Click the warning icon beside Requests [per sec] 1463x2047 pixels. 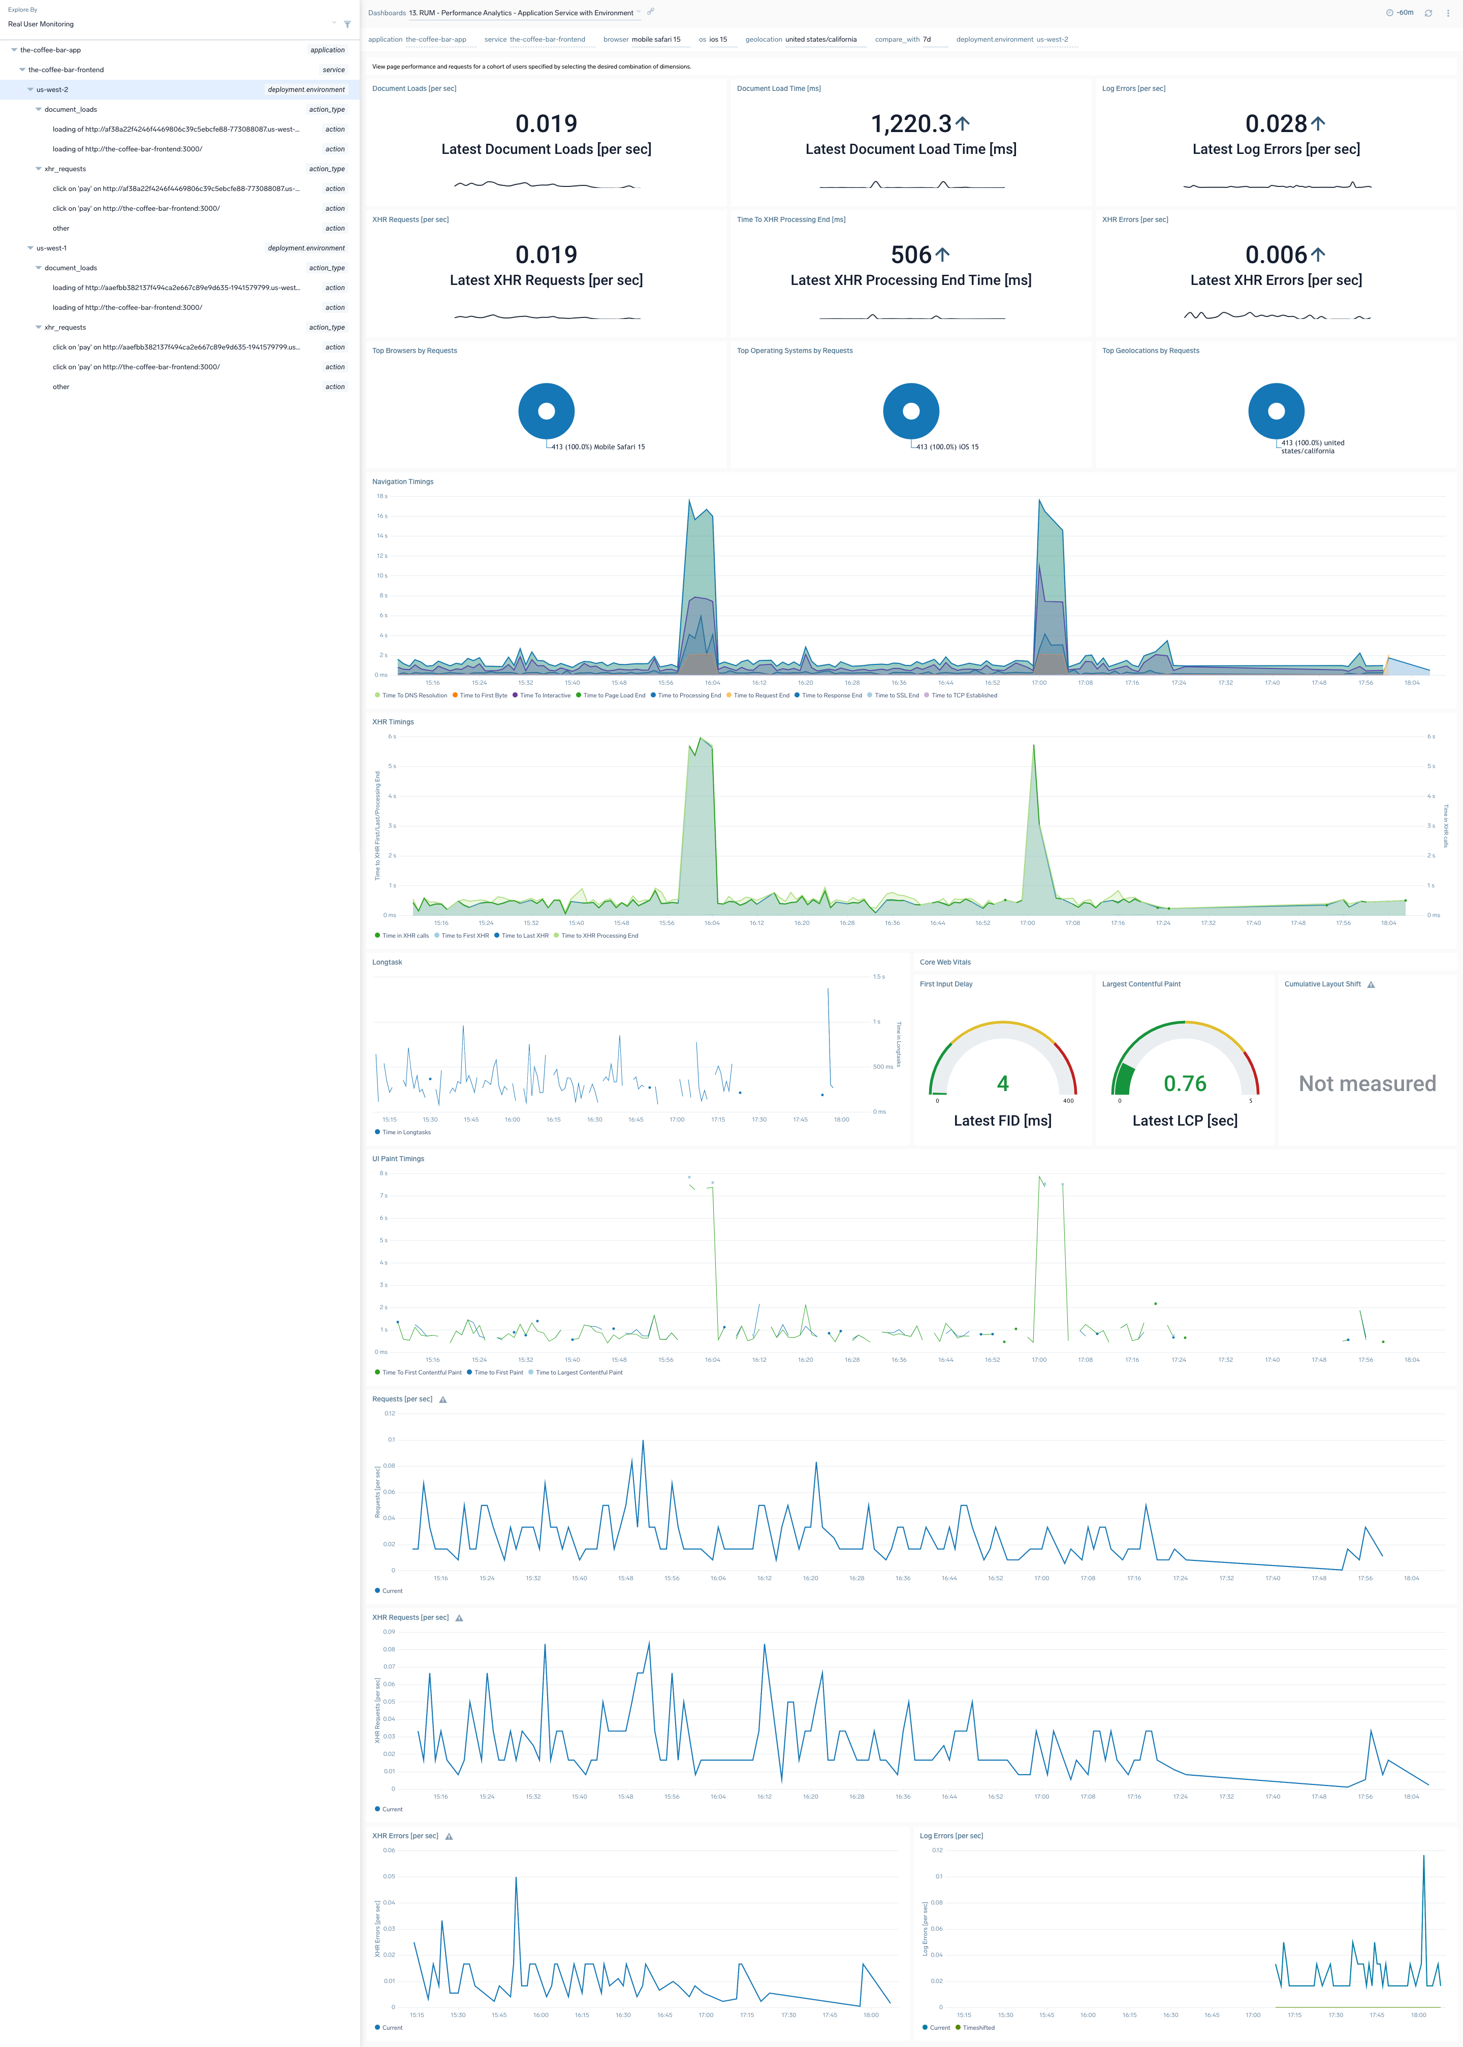tap(442, 1399)
